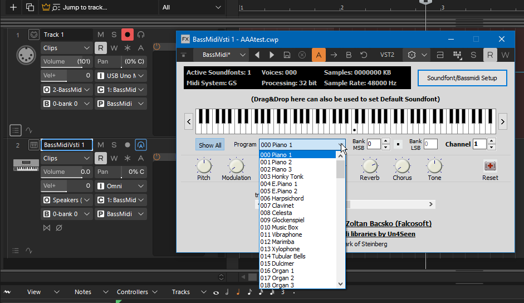
Task: Click the Chorus knob
Action: [x=402, y=166]
